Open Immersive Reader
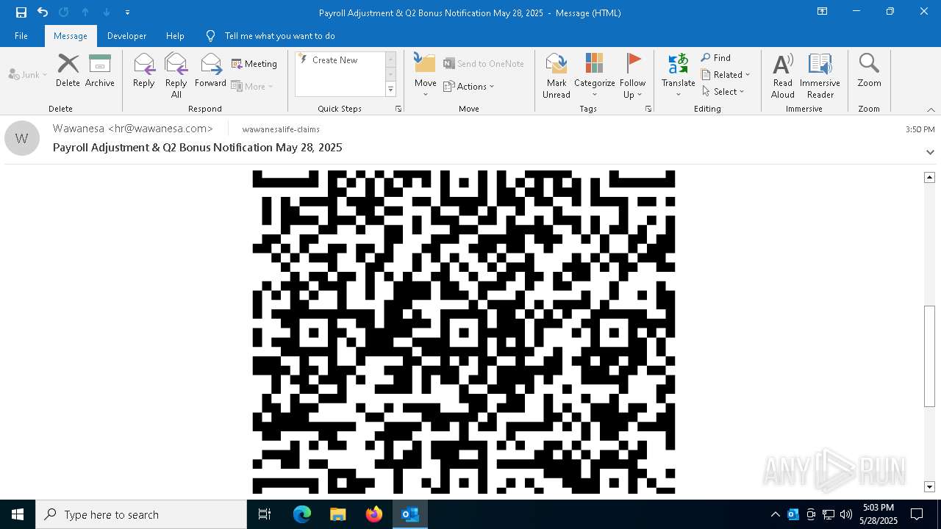 (x=820, y=76)
